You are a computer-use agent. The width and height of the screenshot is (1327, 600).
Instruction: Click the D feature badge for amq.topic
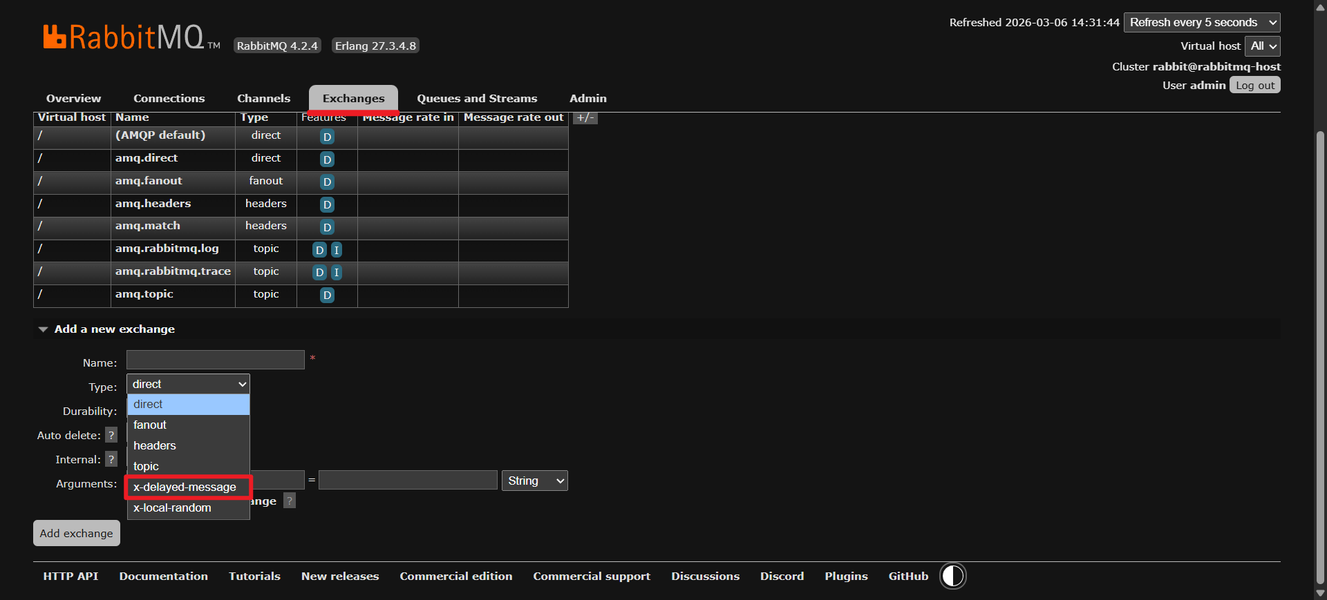coord(327,296)
